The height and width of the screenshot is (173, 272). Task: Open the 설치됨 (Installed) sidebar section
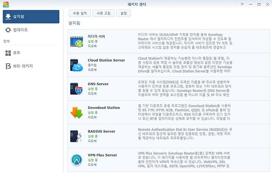pos(31,17)
